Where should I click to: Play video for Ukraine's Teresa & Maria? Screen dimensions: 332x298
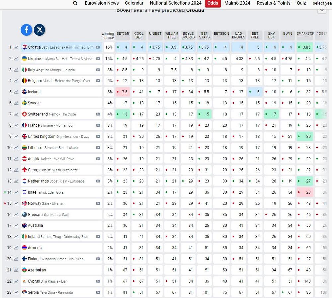point(98,59)
